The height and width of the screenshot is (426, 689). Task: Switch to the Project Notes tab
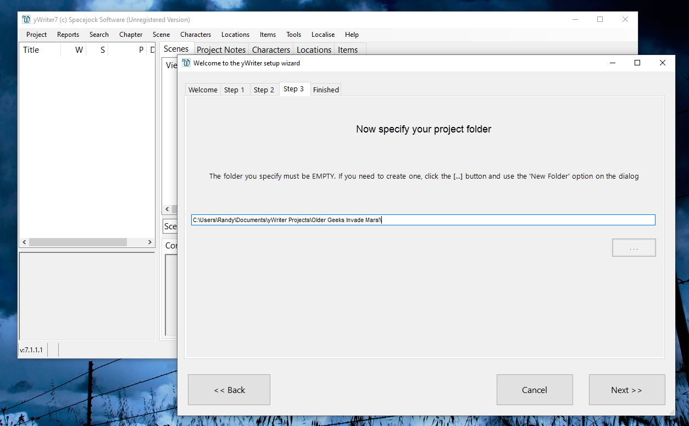(x=221, y=49)
